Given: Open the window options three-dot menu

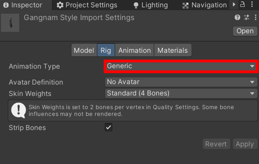Looking at the screenshot, I should tap(252, 4).
